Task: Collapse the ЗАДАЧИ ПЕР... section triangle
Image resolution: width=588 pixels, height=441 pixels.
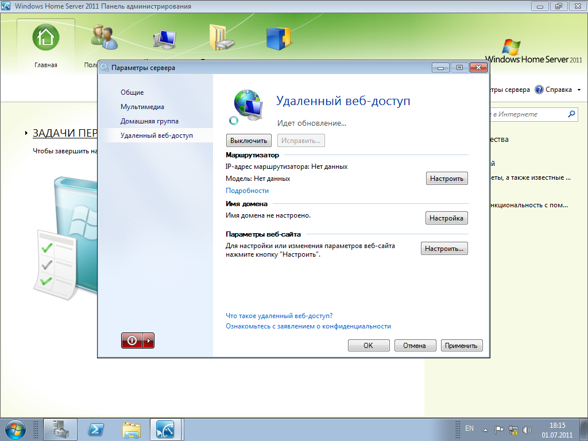Action: [x=26, y=133]
